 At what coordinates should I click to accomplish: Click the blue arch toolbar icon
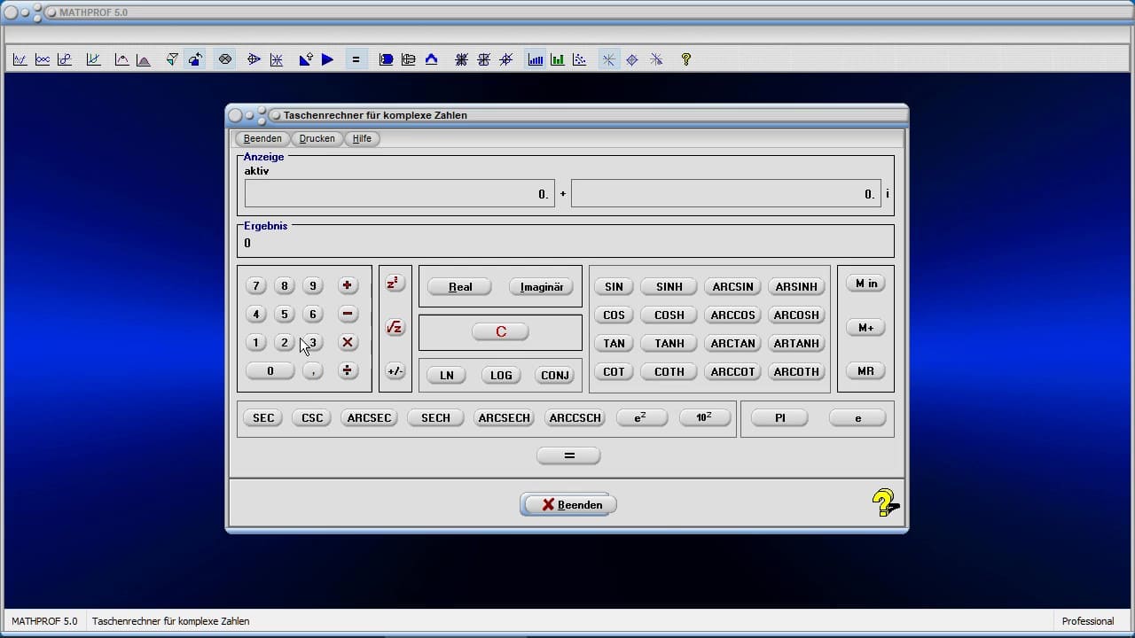431,59
